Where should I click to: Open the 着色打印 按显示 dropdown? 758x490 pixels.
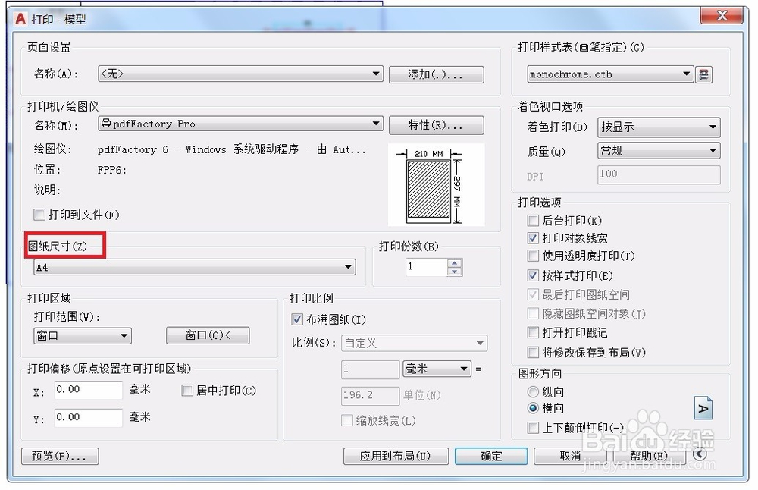point(659,127)
